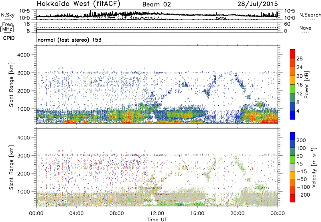Click the 'N.Search' legend label
Viewport: 321px width, 222px height.
coord(310,15)
